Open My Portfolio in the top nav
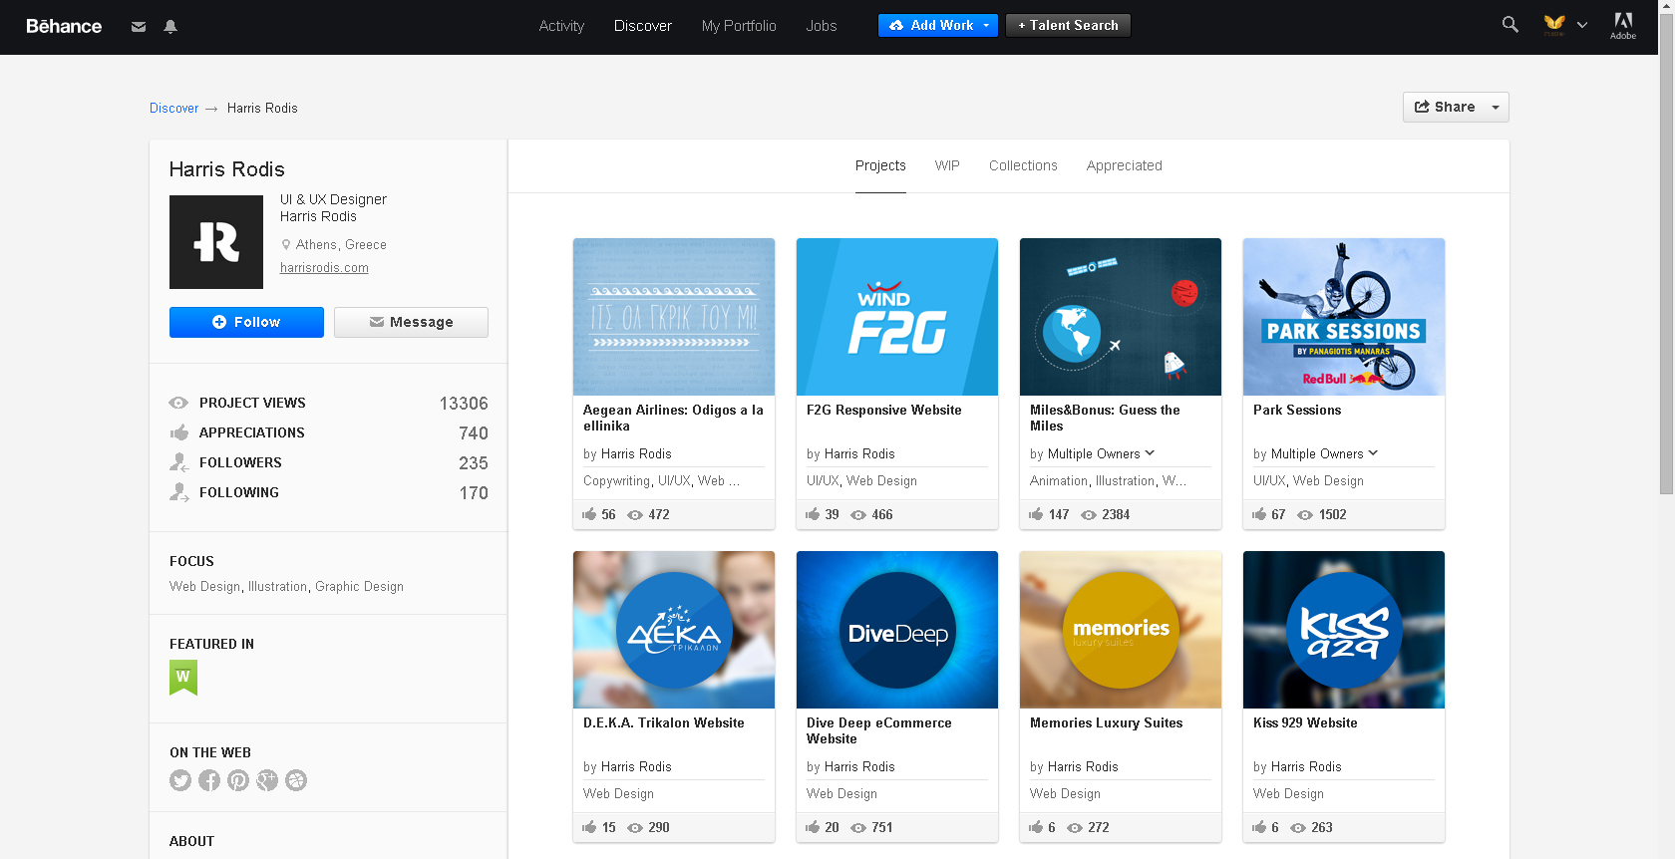Viewport: 1675px width, 859px height. pos(739,26)
